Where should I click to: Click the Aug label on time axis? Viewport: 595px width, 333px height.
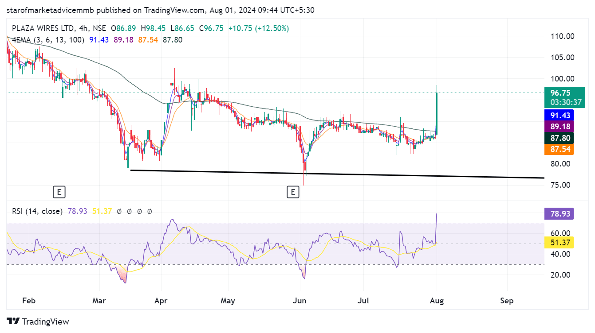pos(437,301)
